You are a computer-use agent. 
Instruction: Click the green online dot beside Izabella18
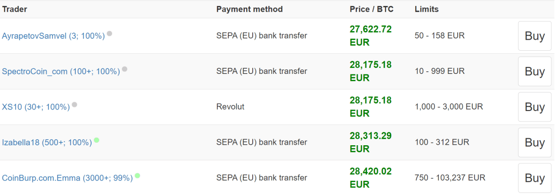97,140
